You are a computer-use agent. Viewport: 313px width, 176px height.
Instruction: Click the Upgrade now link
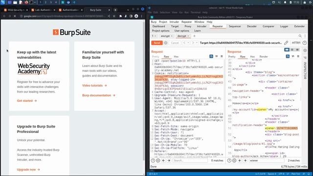click(x=28, y=170)
